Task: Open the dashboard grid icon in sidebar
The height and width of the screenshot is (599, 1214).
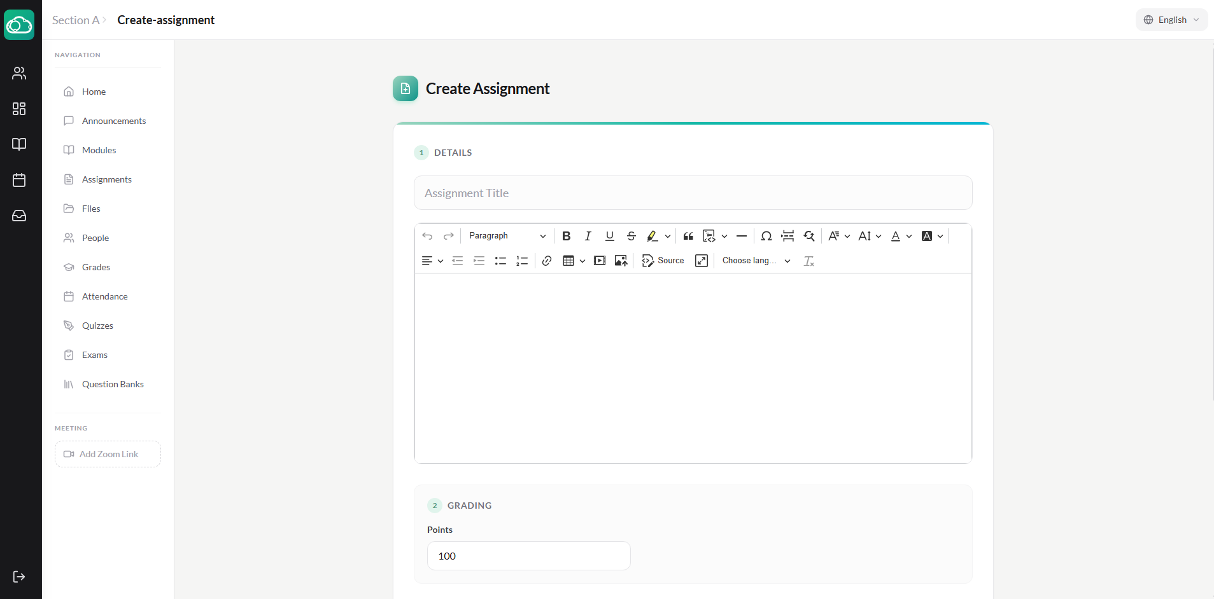Action: 19,109
